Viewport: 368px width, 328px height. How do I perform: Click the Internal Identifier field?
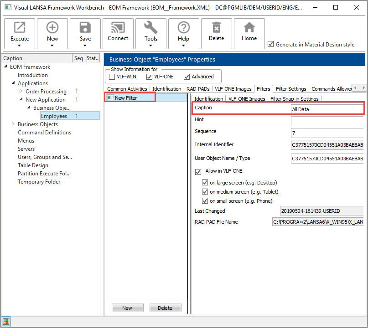coord(327,145)
